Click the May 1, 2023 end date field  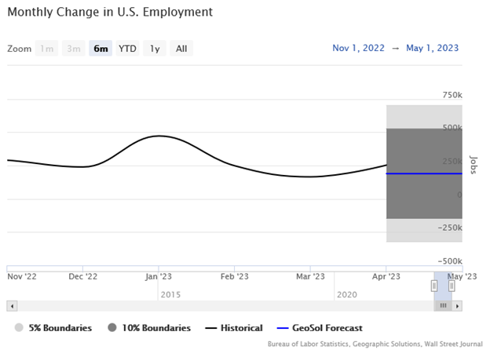point(433,48)
